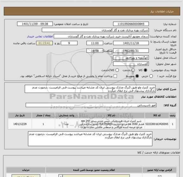183x177 pixels.
Task: Choose the جزیی purchase process radio
Action: [x=151, y=76]
